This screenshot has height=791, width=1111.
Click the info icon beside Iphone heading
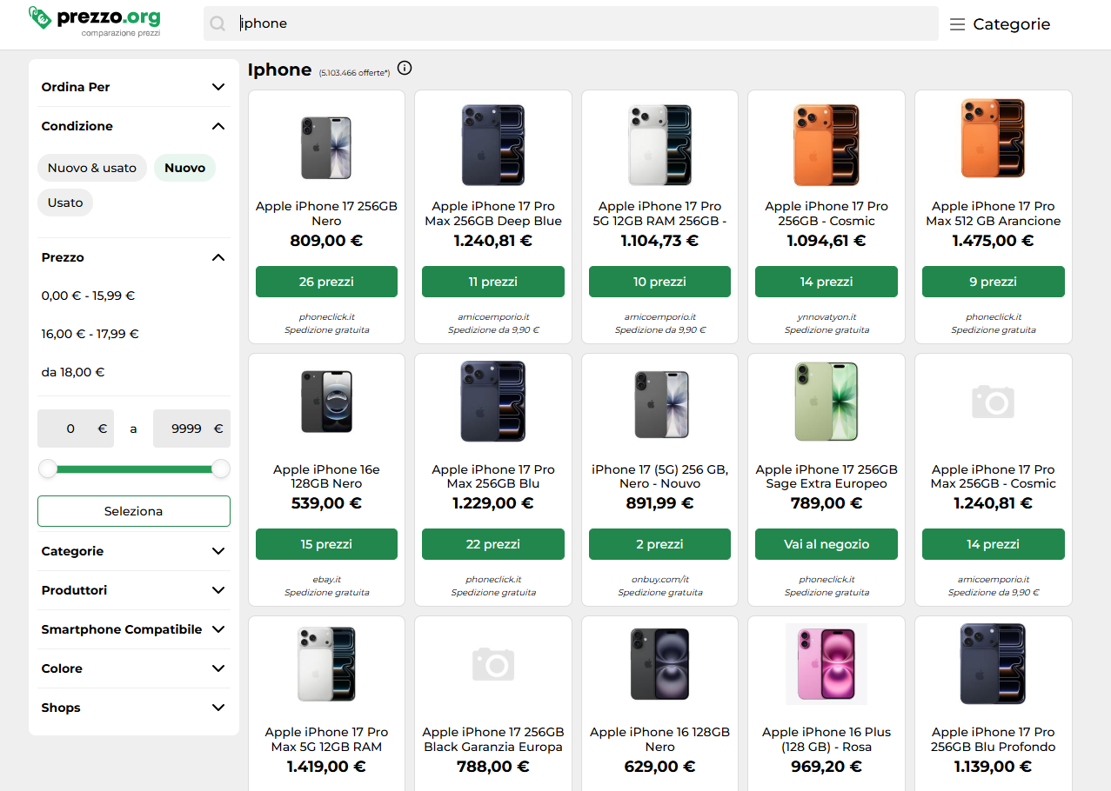click(405, 69)
